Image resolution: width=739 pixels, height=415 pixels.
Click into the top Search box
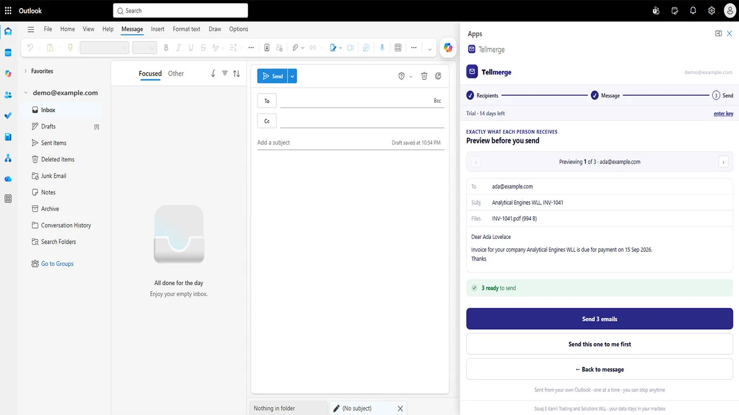[x=181, y=11]
